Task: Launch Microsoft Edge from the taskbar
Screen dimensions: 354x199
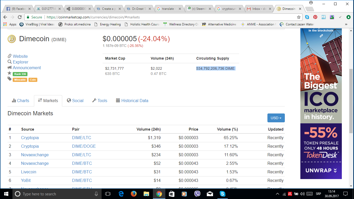Action: pos(121,194)
